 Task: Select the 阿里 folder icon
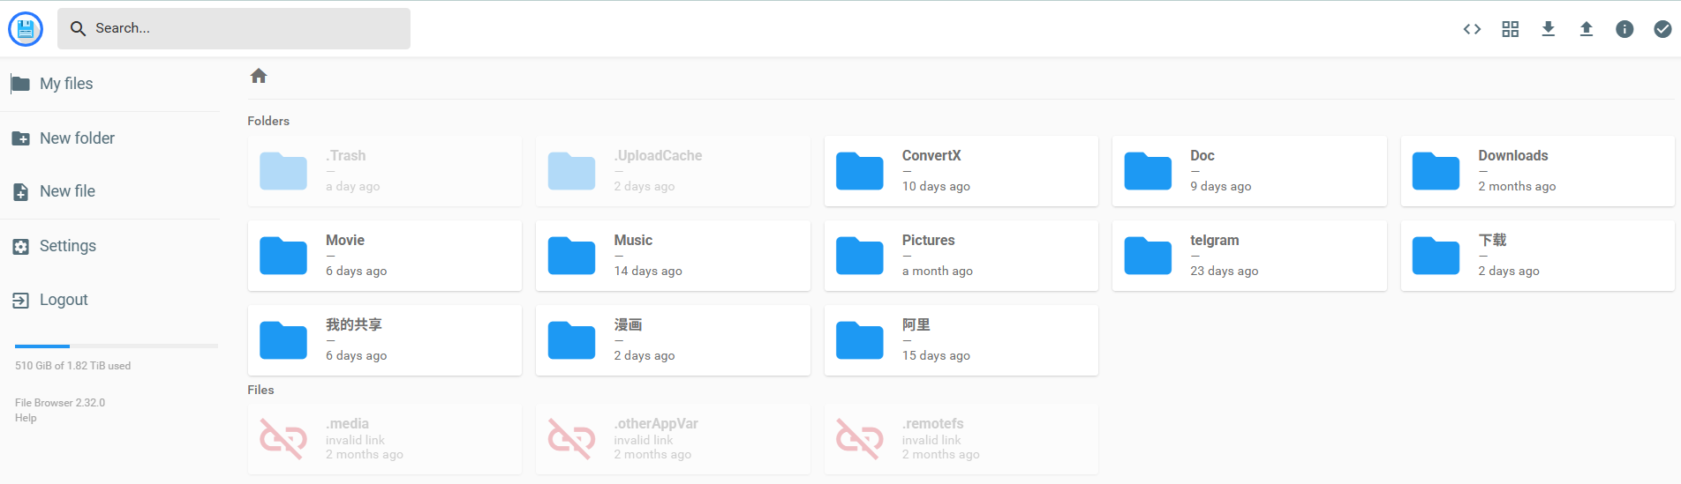pyautogui.click(x=860, y=340)
